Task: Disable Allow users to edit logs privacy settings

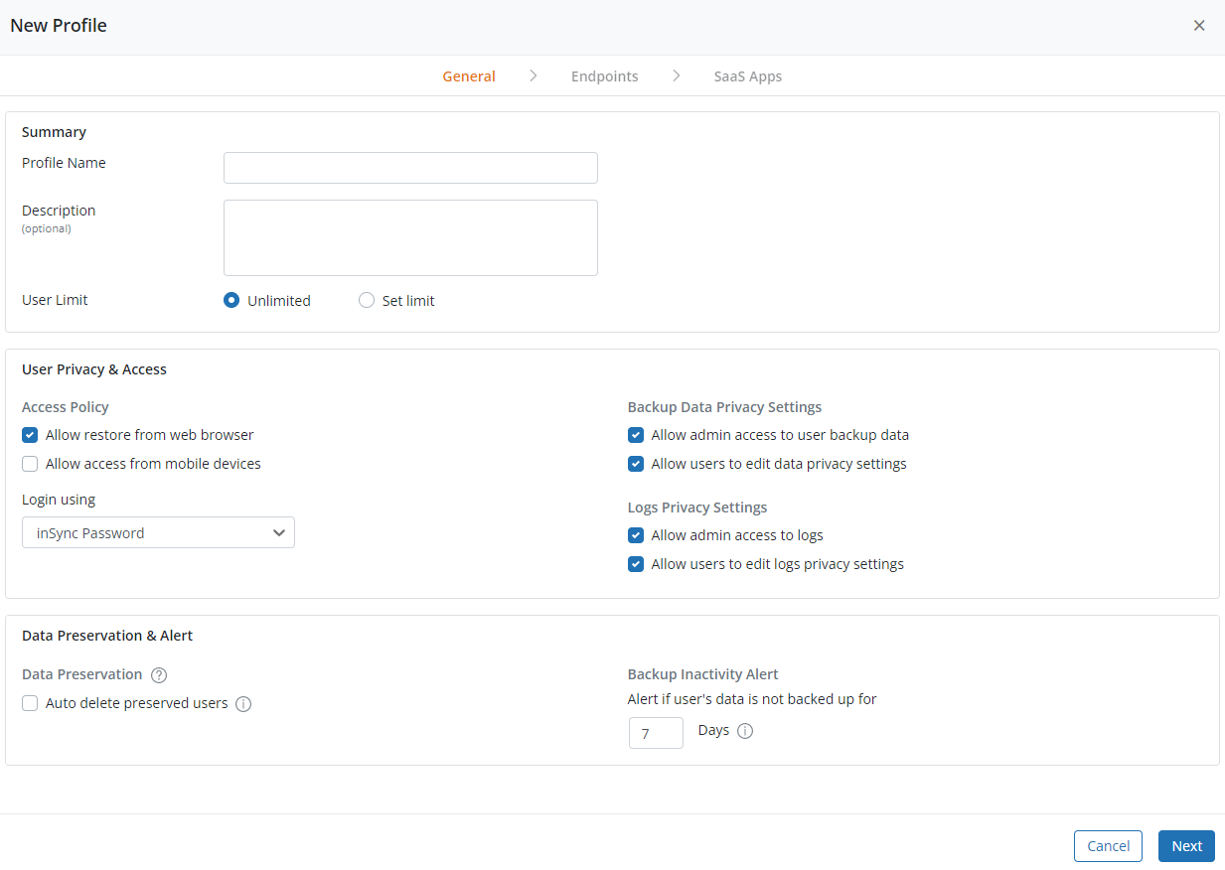Action: tap(636, 564)
